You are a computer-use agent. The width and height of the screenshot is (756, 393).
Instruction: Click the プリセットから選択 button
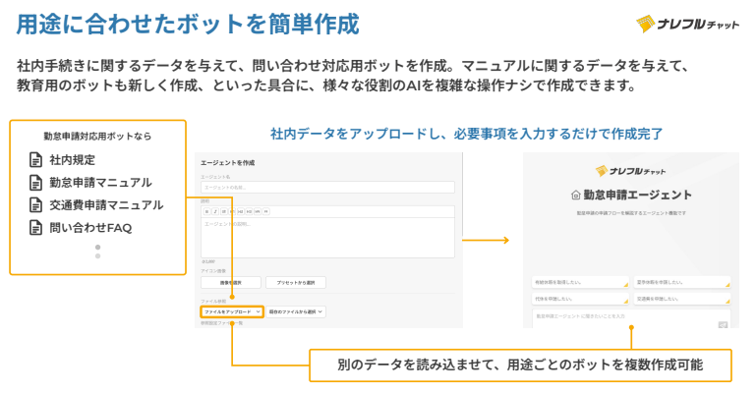(x=295, y=282)
